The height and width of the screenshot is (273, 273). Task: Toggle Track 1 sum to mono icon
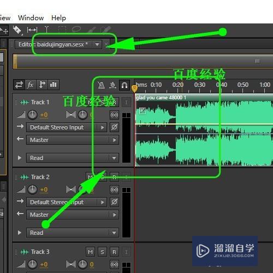coord(114,115)
